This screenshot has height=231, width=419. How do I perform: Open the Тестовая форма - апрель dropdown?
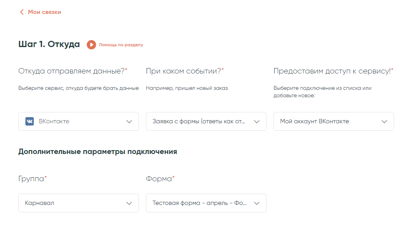pyautogui.click(x=199, y=203)
